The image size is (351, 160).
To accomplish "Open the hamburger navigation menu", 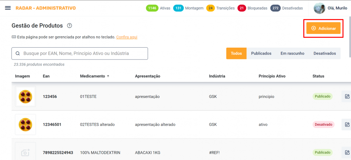I will (8, 8).
